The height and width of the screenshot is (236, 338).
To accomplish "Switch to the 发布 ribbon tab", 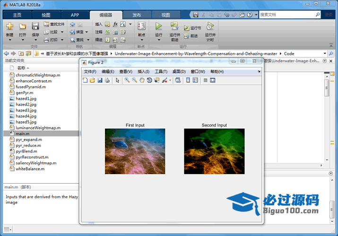I will tap(137, 15).
